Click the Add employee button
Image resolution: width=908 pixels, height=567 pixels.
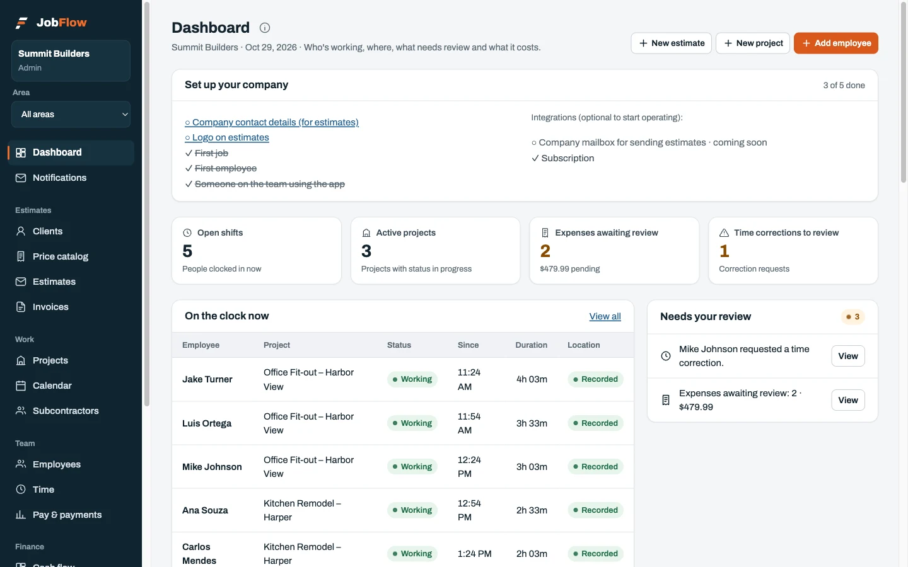(836, 43)
